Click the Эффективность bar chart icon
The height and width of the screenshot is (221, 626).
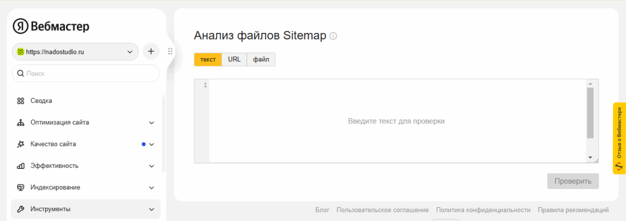click(x=21, y=166)
